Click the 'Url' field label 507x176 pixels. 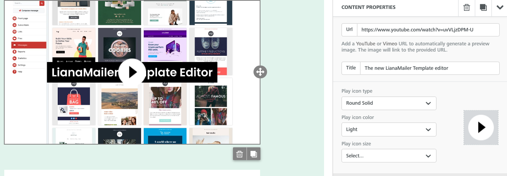349,30
